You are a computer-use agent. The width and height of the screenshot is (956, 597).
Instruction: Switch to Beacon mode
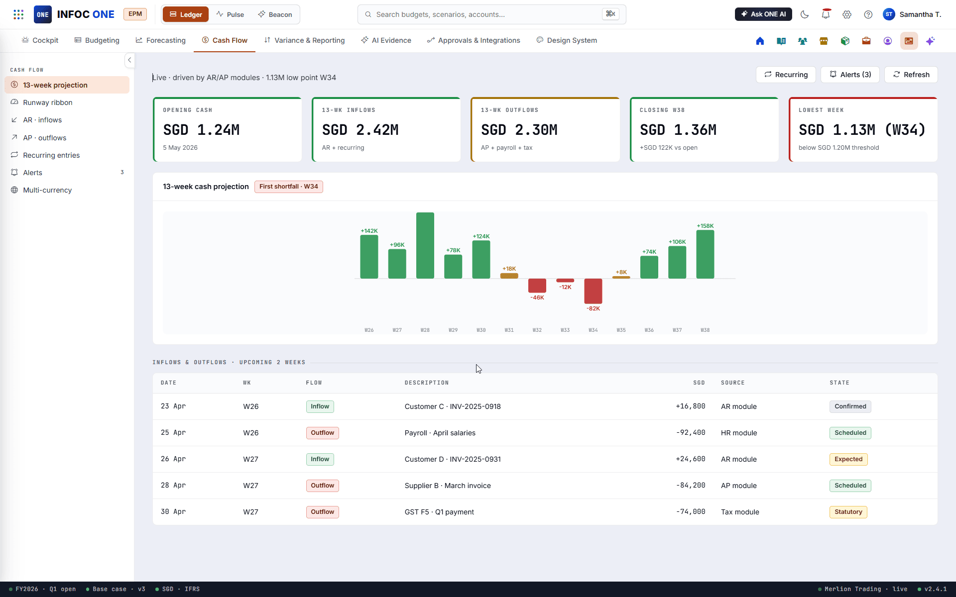coord(275,14)
